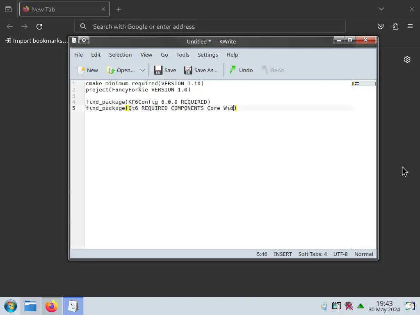The width and height of the screenshot is (420, 315).
Task: Click line number 4 in the gutter
Action: coord(74,102)
